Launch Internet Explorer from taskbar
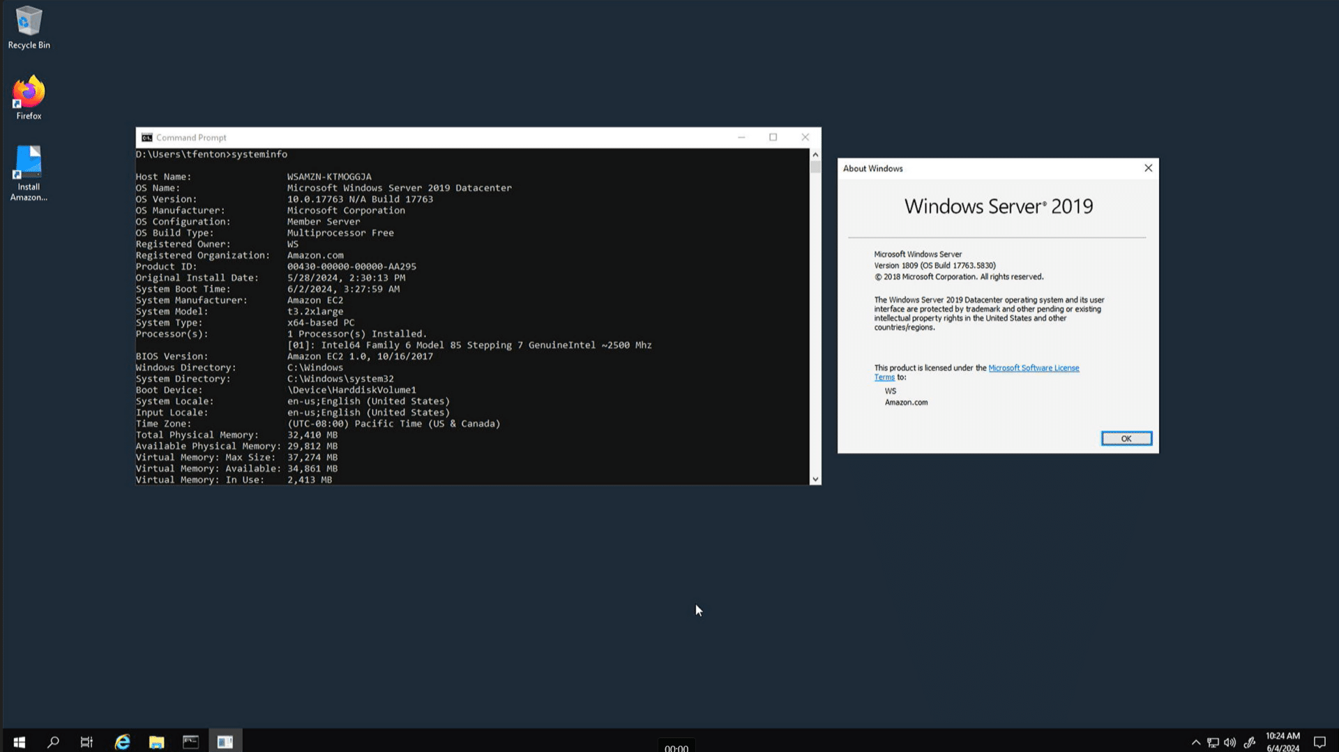1339x752 pixels. click(x=122, y=742)
